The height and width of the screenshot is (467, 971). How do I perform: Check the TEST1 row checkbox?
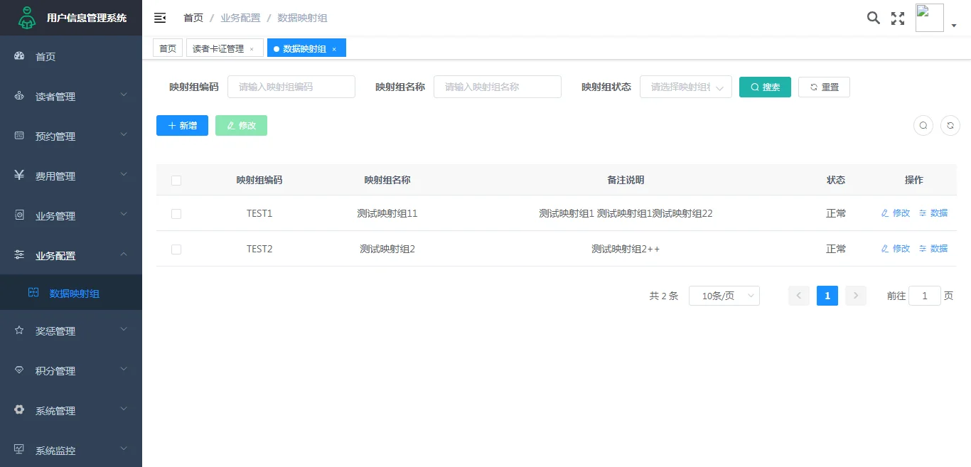point(176,214)
